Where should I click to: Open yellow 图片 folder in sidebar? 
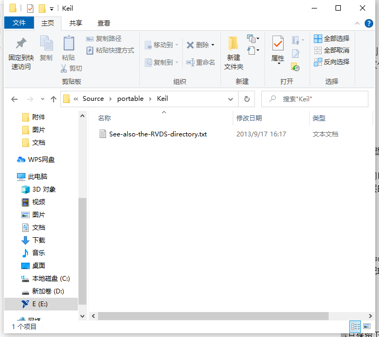[33, 130]
